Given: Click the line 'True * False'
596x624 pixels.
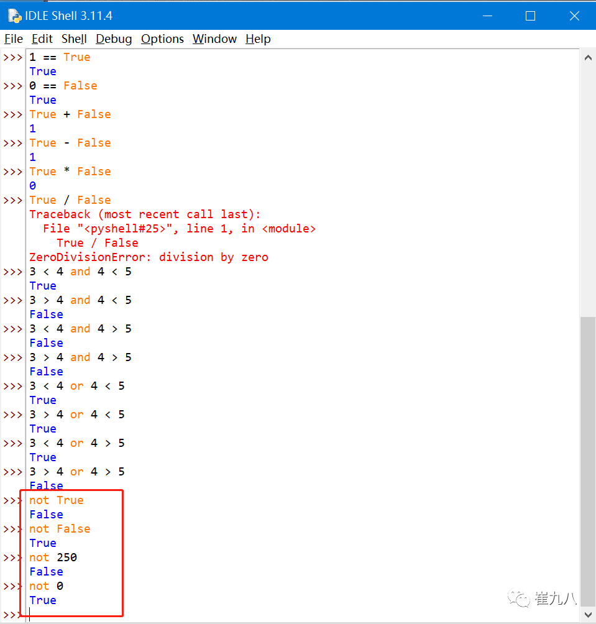Looking at the screenshot, I should [70, 172].
